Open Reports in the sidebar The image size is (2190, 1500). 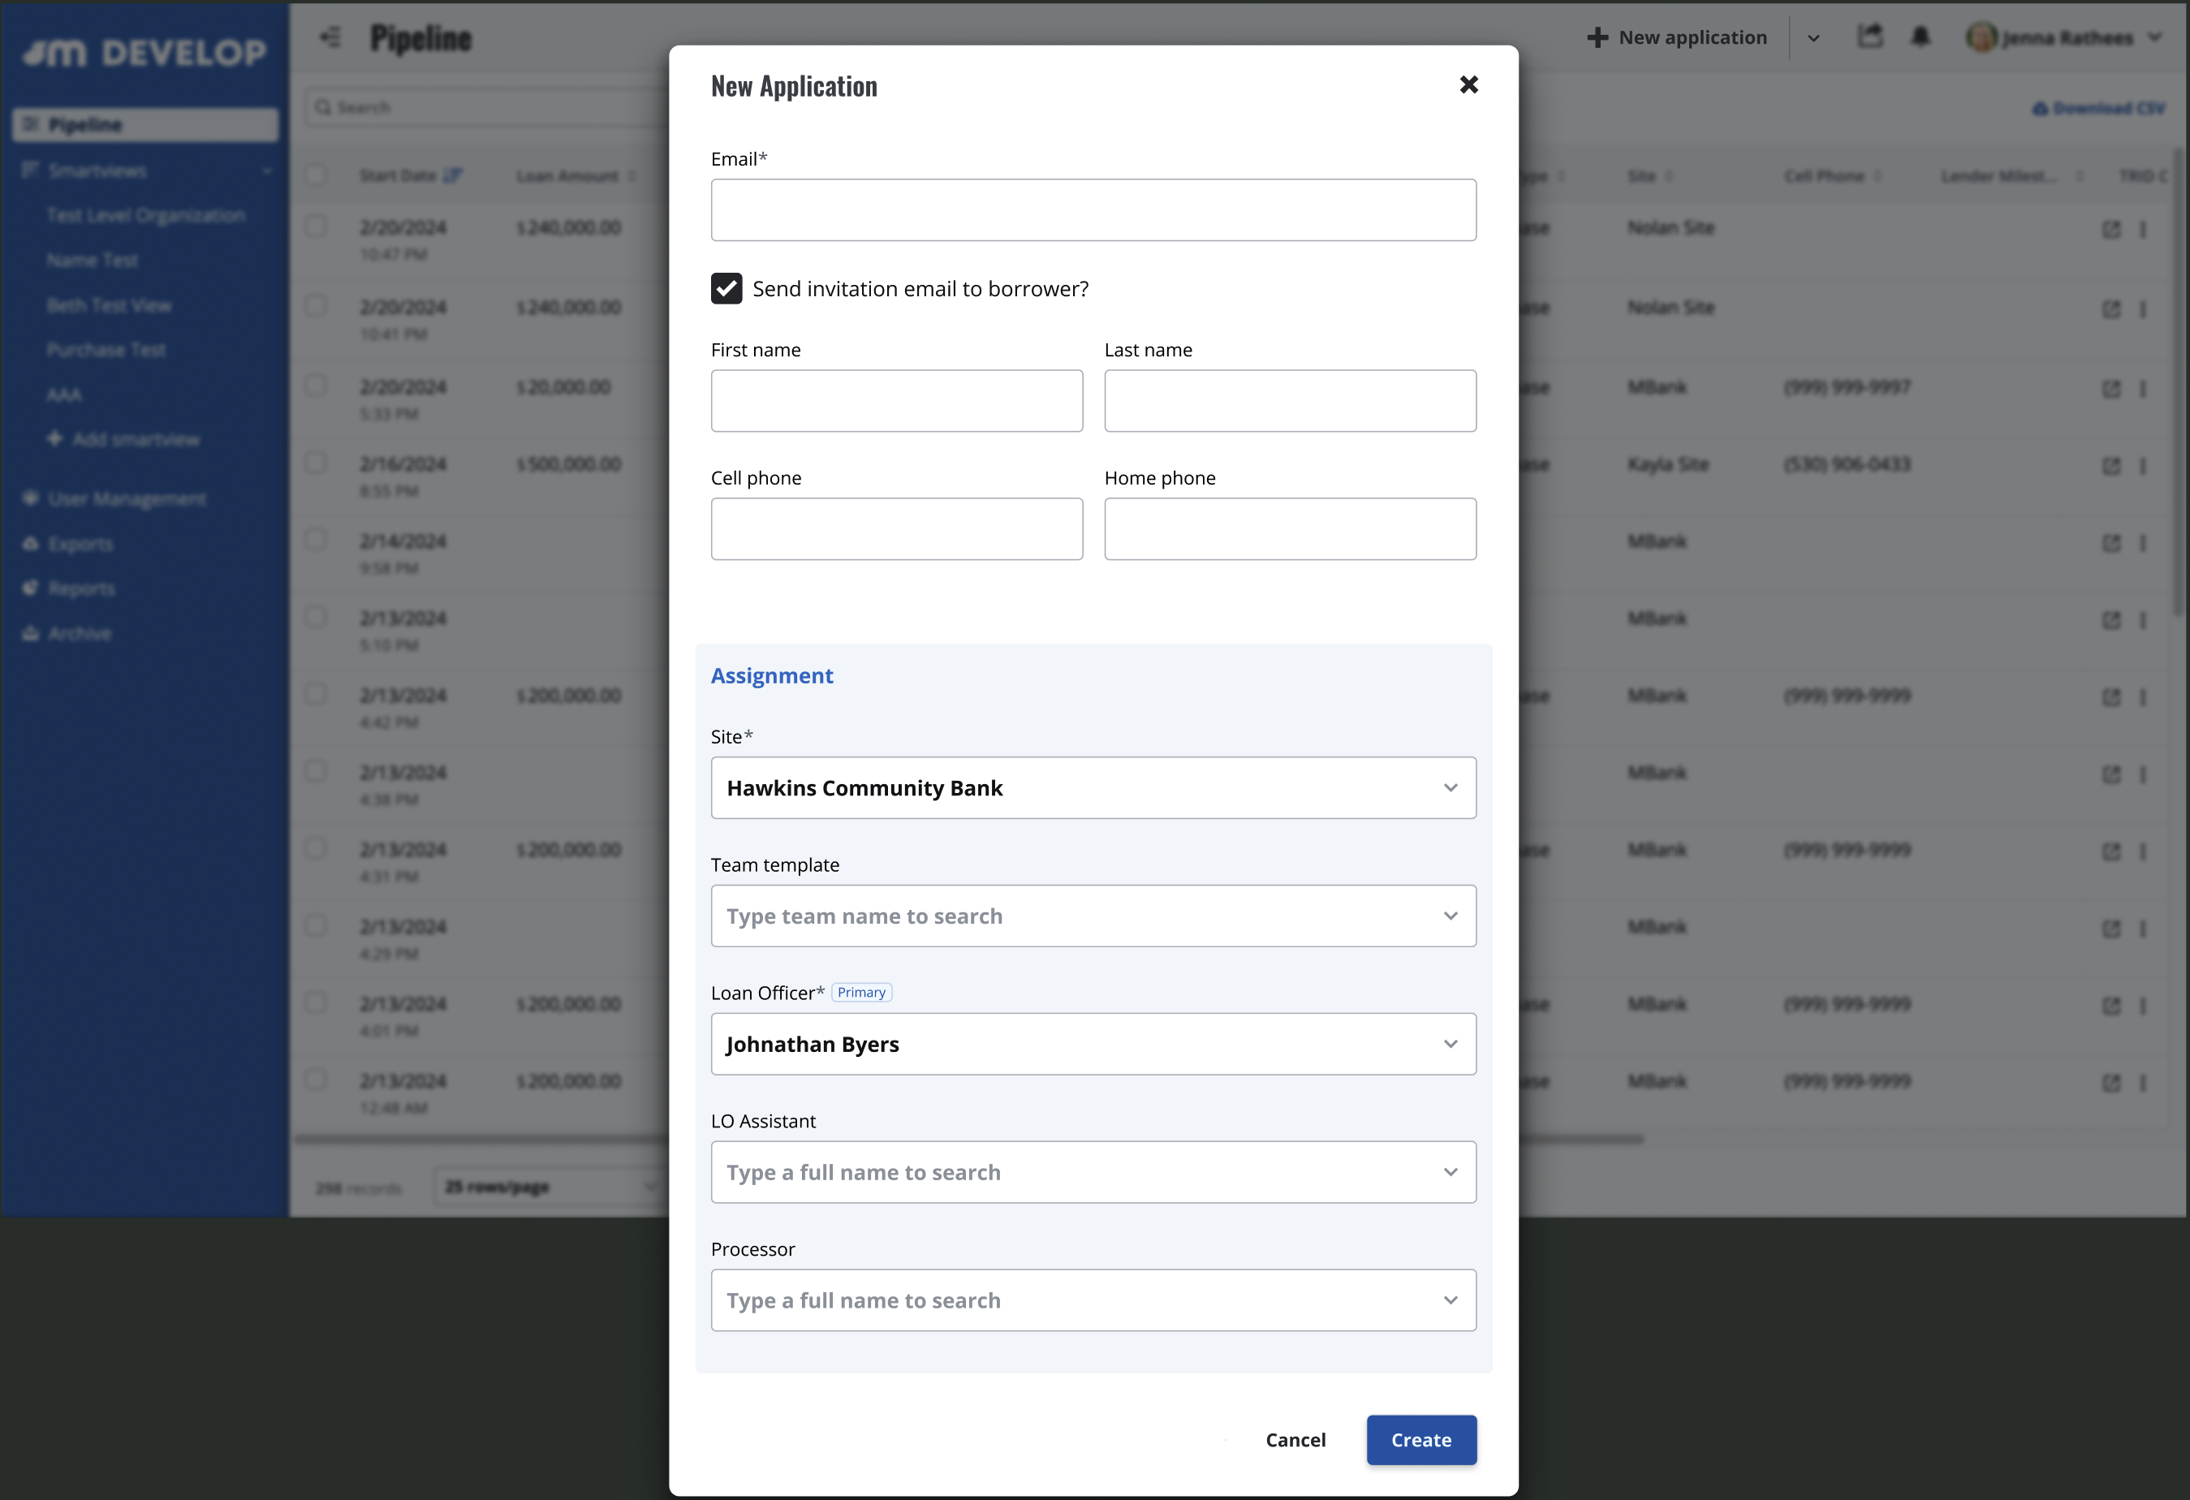tap(81, 589)
